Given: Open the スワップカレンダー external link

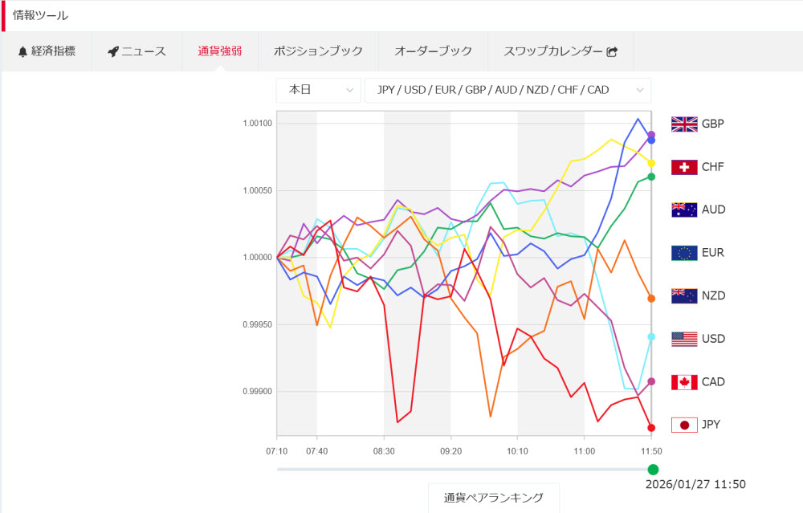Looking at the screenshot, I should [560, 51].
